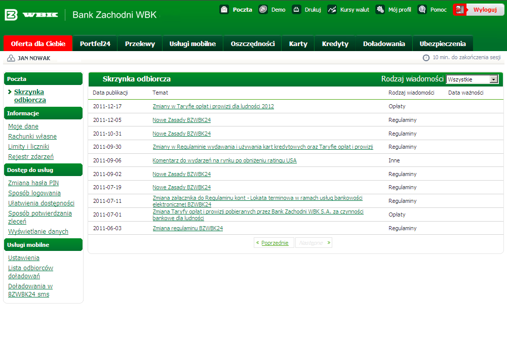
Task: Click the user icon beside JAN NOWAK
Action: (x=11, y=58)
